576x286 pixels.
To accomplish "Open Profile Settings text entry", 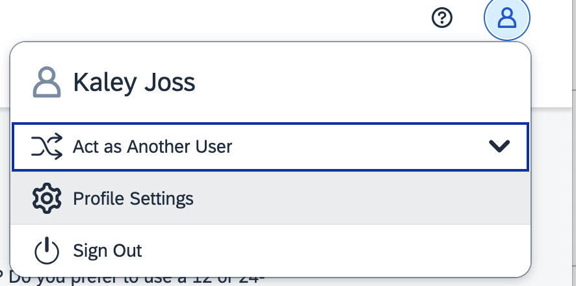I will 133,199.
